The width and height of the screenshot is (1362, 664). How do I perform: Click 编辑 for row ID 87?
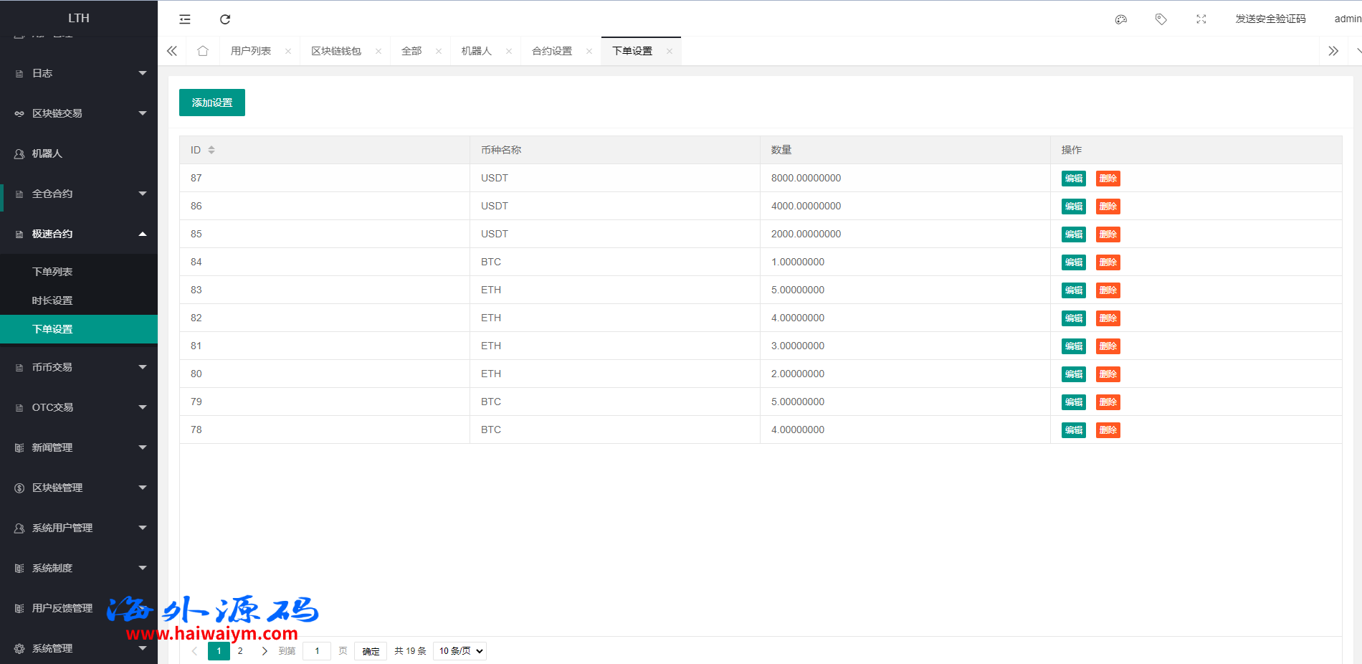click(1073, 179)
